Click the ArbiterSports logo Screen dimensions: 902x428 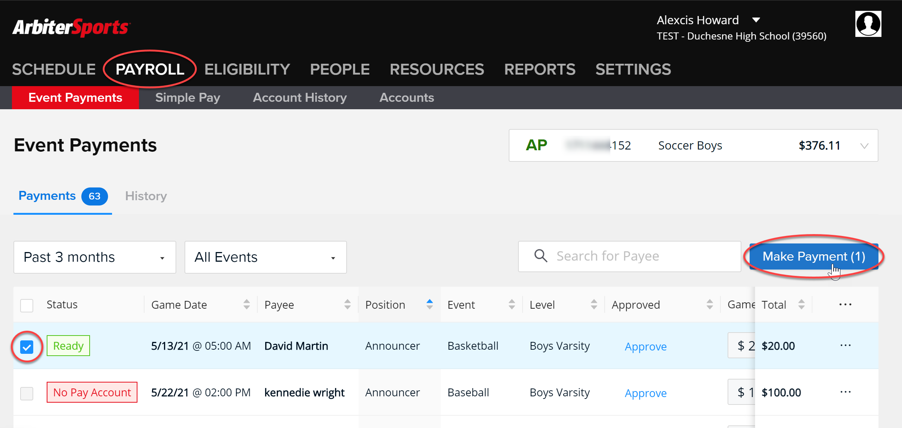(x=71, y=28)
